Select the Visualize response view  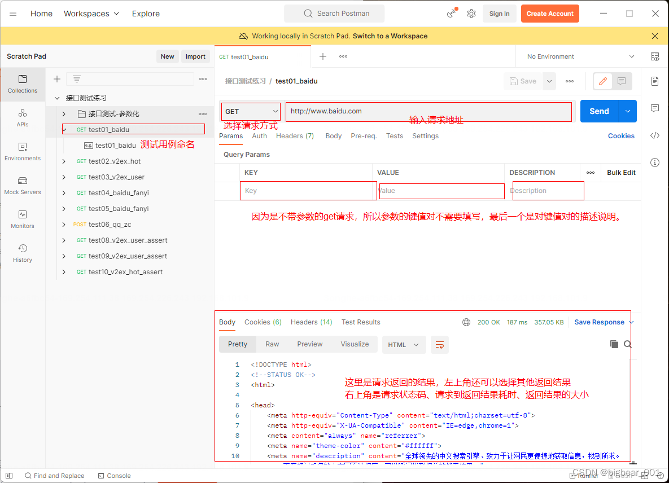coord(355,344)
